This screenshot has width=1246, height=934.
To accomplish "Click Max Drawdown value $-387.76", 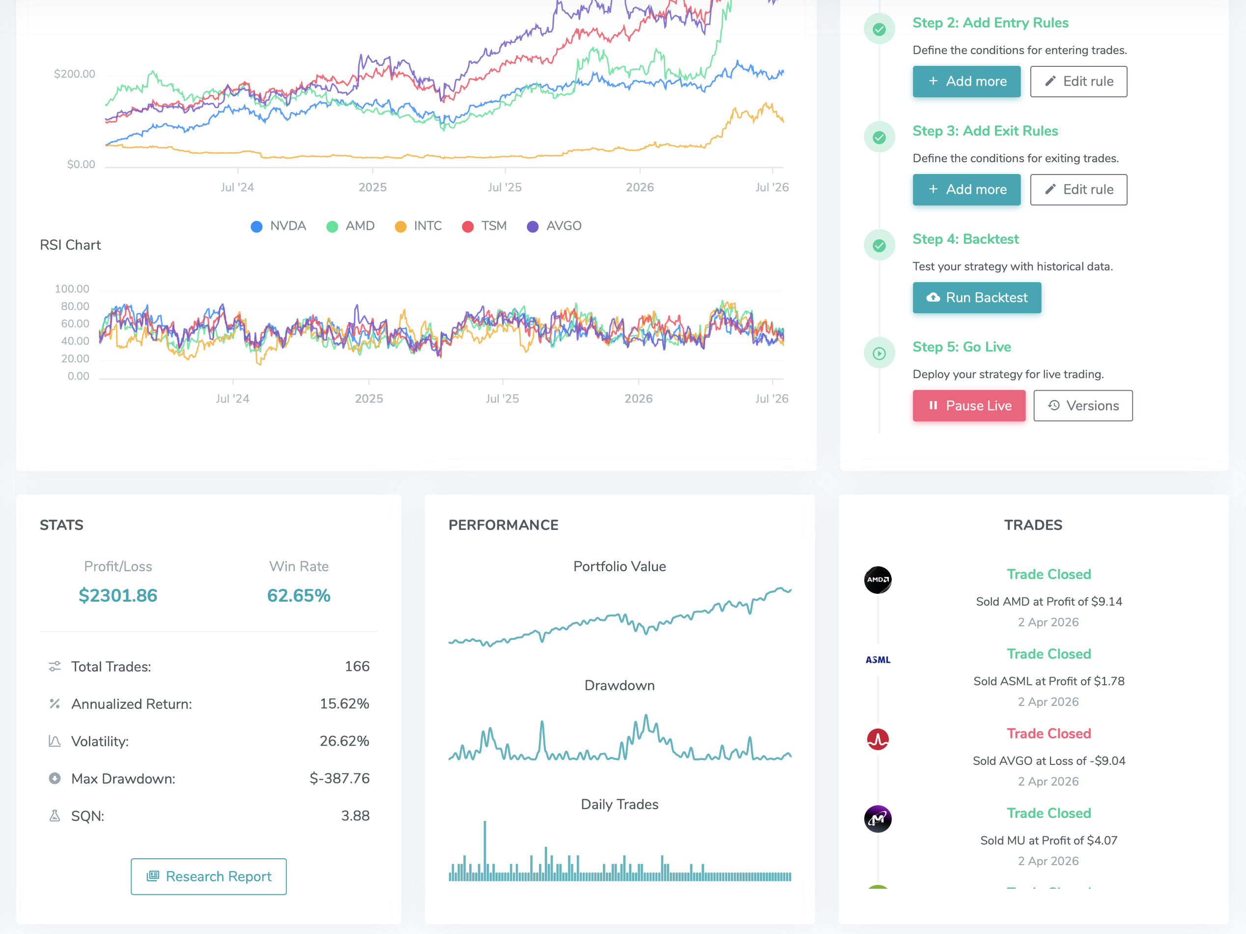I will 340,779.
